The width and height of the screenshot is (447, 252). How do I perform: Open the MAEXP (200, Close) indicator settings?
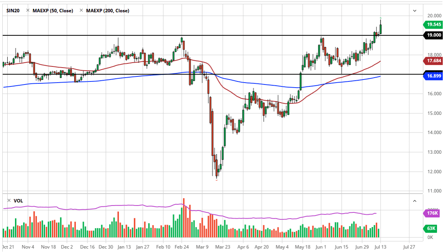[x=108, y=10]
